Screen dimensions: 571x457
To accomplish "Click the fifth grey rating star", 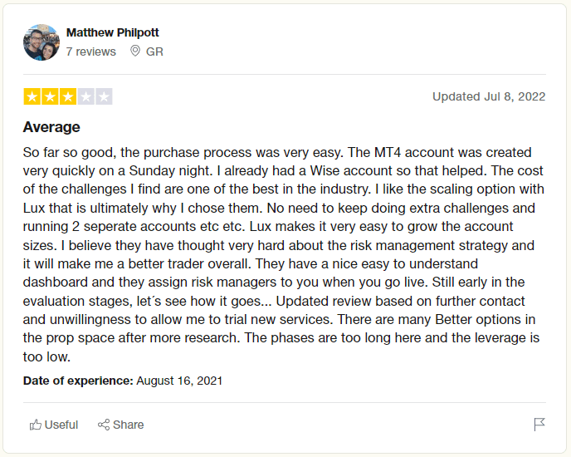I will click(x=104, y=96).
